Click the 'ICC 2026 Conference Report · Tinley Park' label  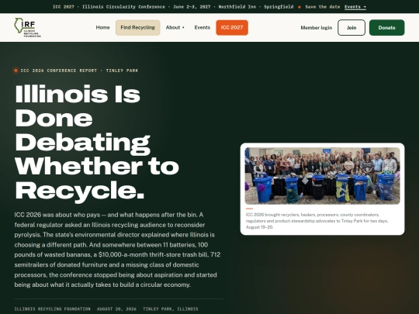pyautogui.click(x=79, y=71)
